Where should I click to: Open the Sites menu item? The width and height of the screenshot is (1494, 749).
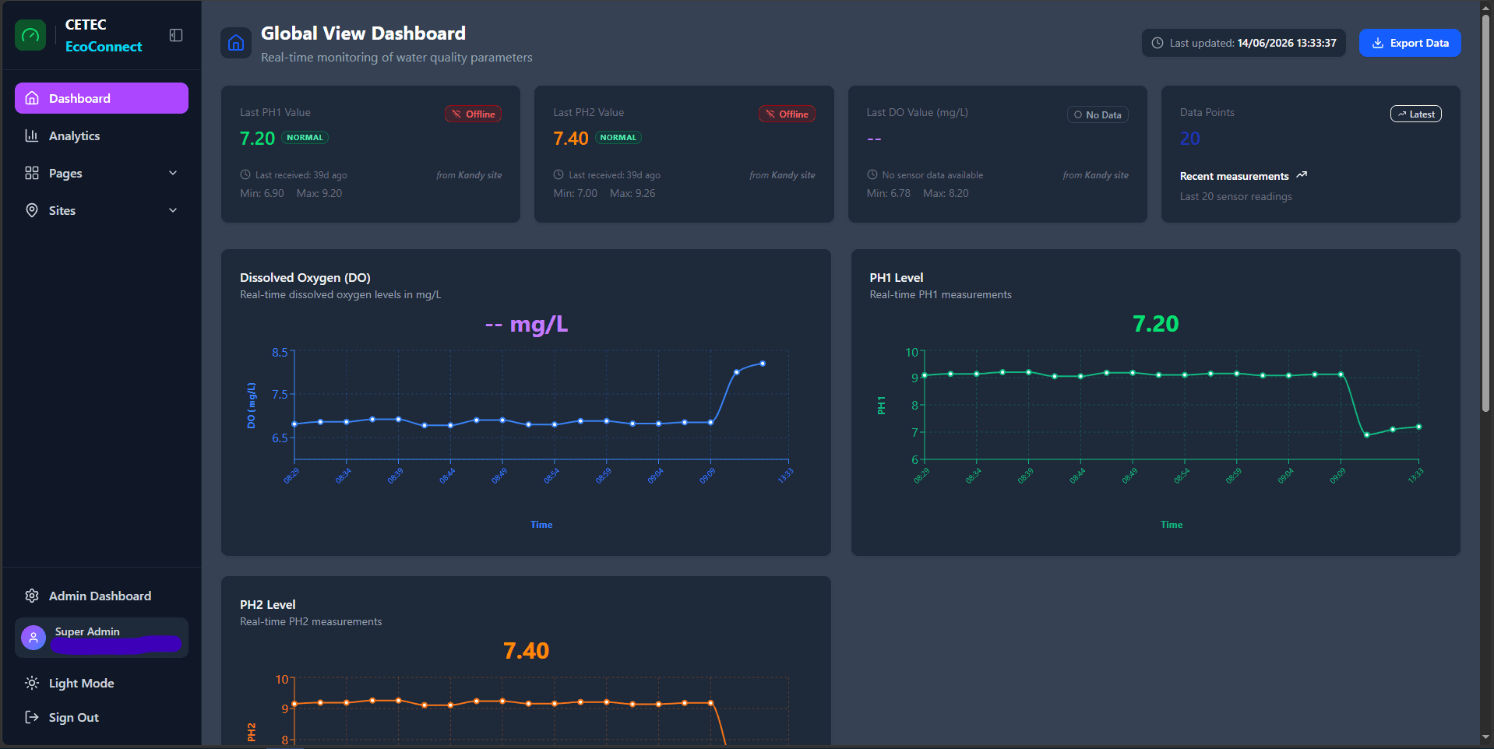pyautogui.click(x=101, y=210)
